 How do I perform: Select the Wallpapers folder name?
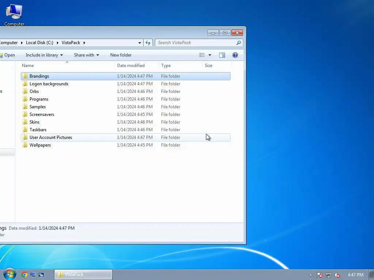[x=40, y=145]
